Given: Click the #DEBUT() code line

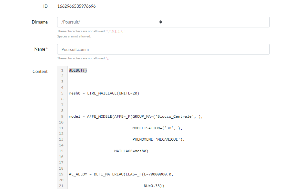Looking at the screenshot, I should point(78,70).
